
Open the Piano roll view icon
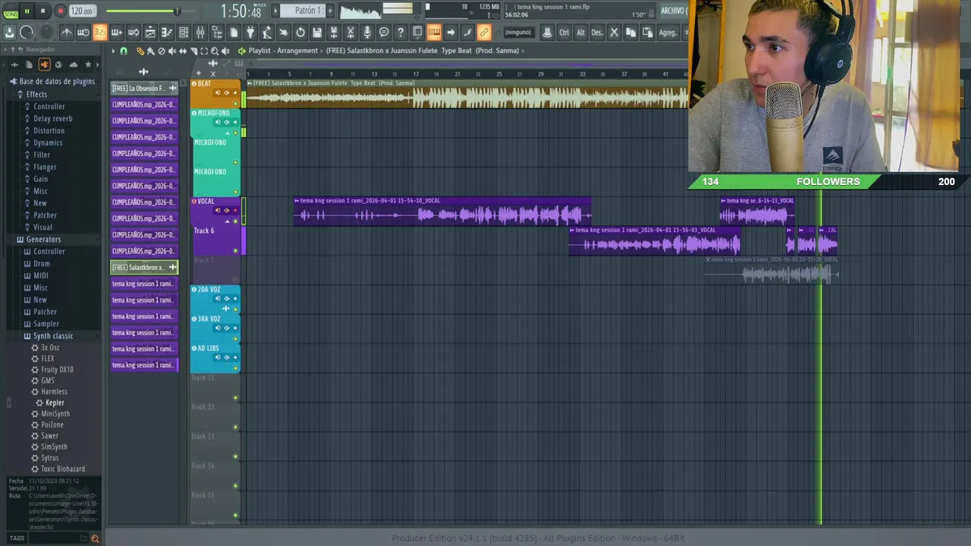coord(167,32)
